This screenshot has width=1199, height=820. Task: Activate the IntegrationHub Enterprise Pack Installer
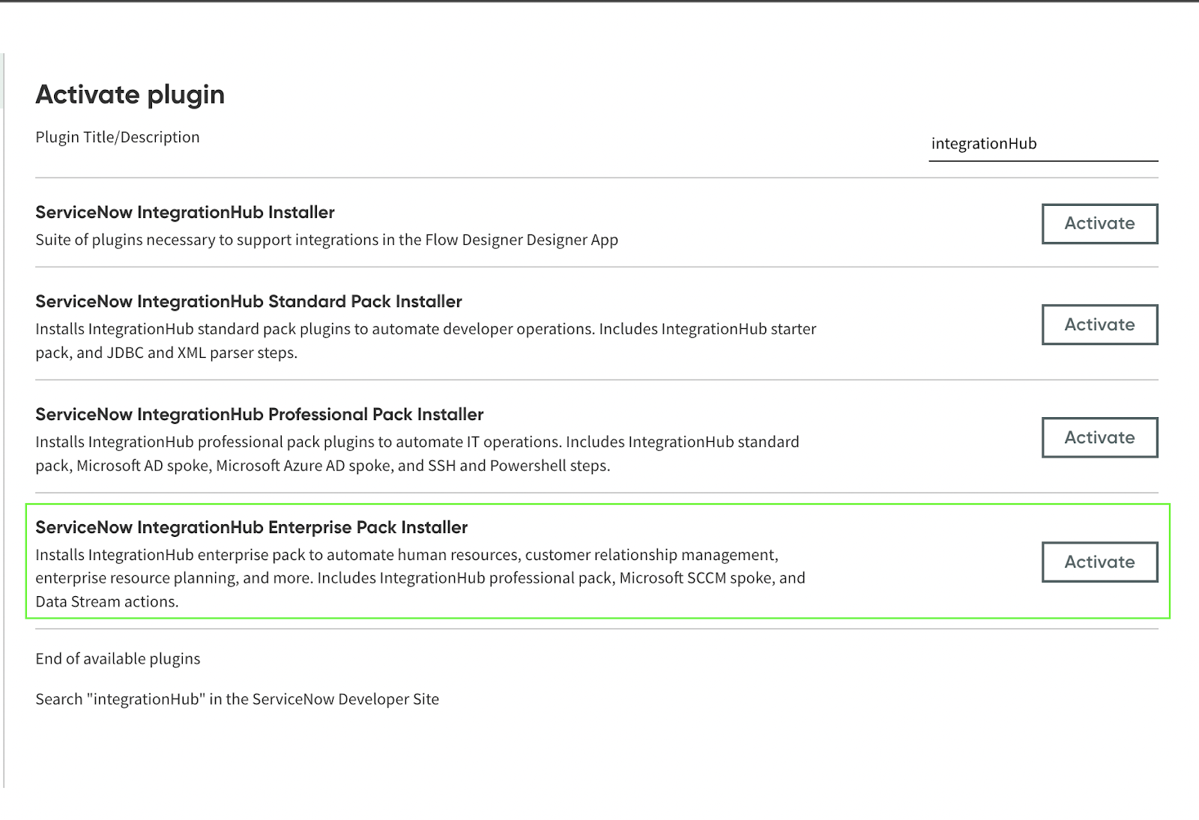point(1099,562)
